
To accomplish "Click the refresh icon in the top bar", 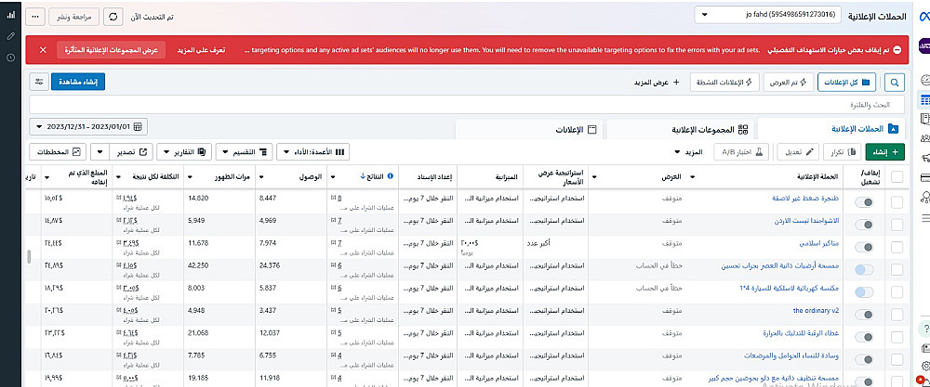I will pos(113,18).
